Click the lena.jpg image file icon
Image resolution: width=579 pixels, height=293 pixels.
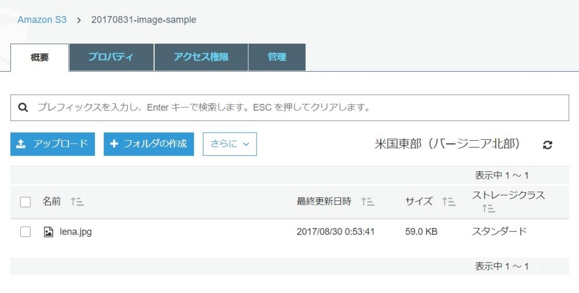click(x=49, y=232)
